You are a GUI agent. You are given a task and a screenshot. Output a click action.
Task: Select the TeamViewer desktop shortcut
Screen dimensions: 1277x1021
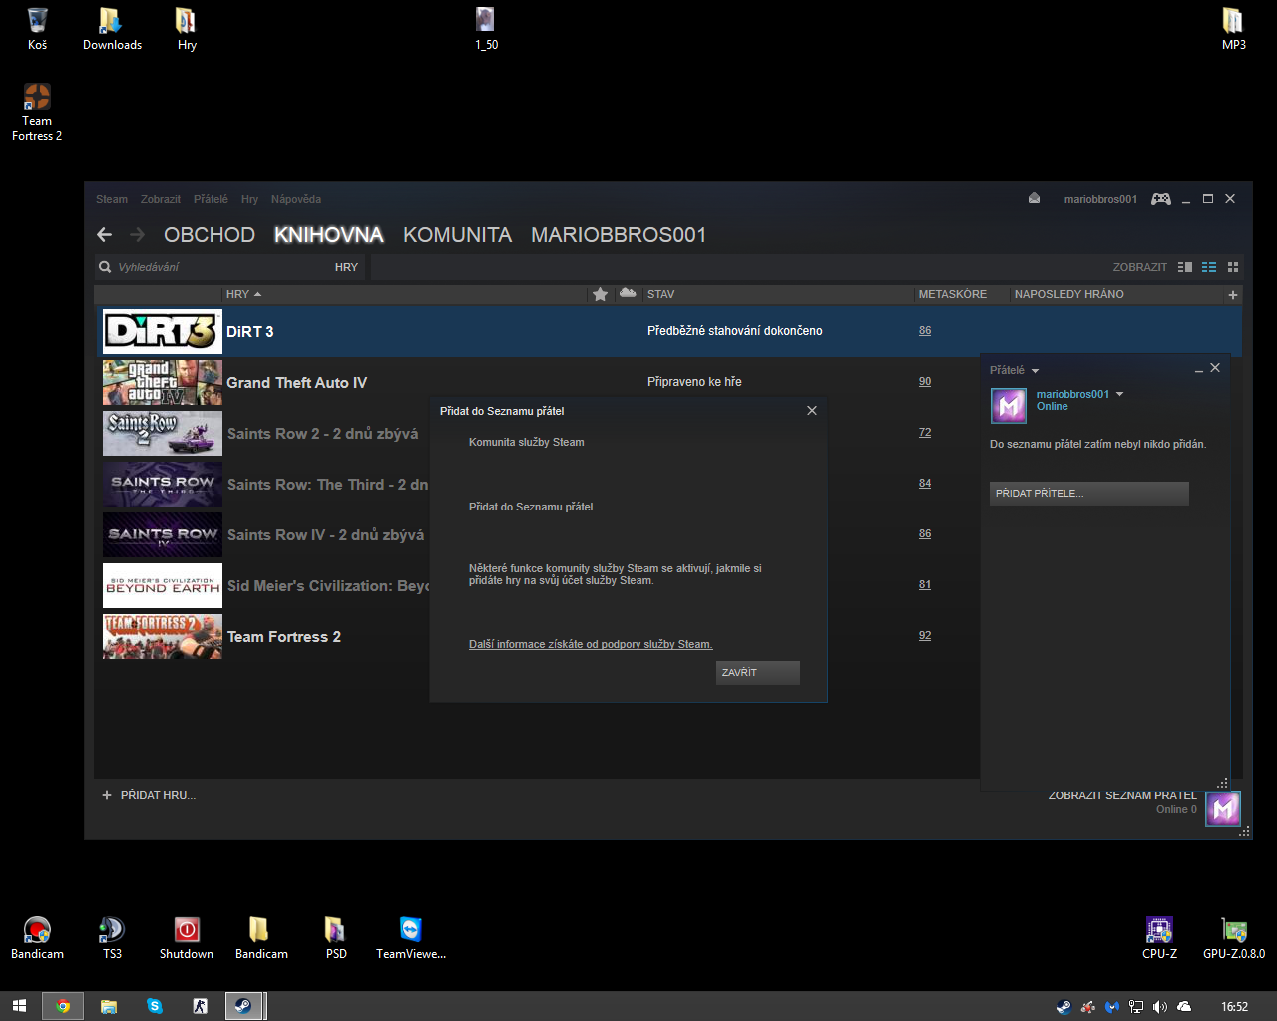coord(411,938)
